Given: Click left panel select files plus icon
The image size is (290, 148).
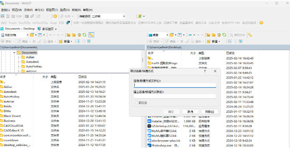Looking at the screenshot, I should click(x=78, y=42).
